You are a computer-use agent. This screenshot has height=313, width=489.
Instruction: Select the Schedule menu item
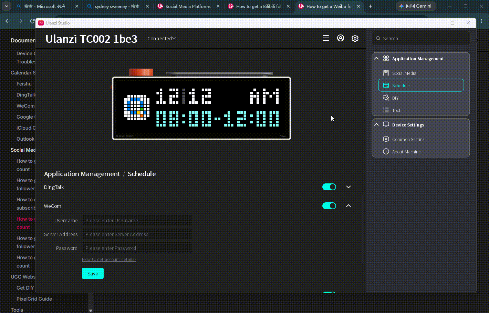click(421, 85)
